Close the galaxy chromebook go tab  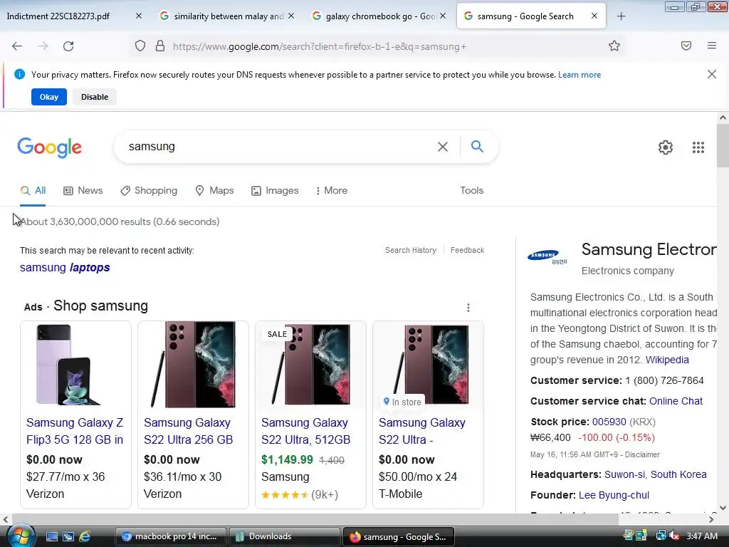(443, 16)
